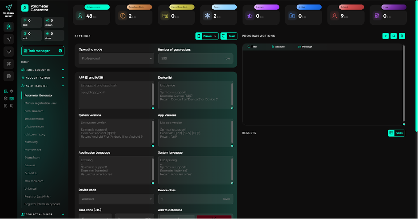Click the play button in Program Actions
418x219 pixels.
[386, 36]
